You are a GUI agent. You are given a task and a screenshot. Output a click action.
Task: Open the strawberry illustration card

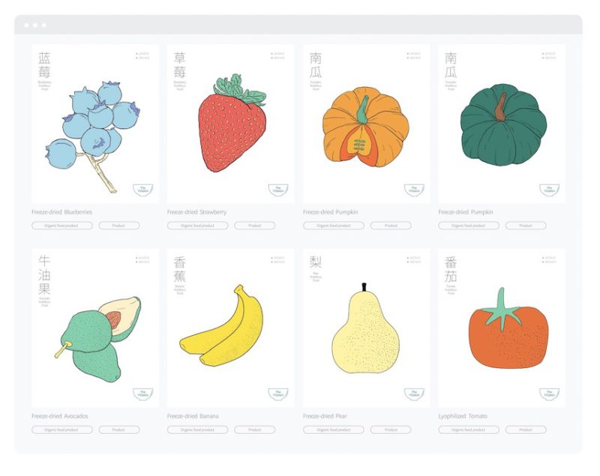coord(230,124)
